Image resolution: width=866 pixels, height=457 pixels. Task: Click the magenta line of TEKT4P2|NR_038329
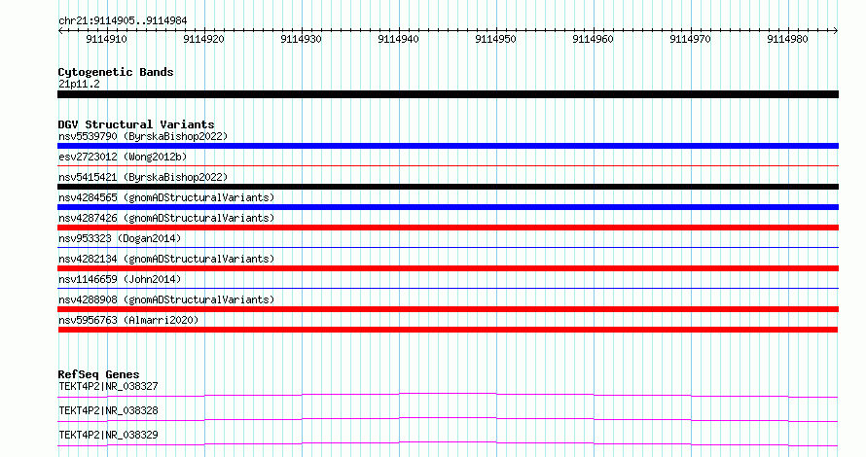tap(448, 443)
